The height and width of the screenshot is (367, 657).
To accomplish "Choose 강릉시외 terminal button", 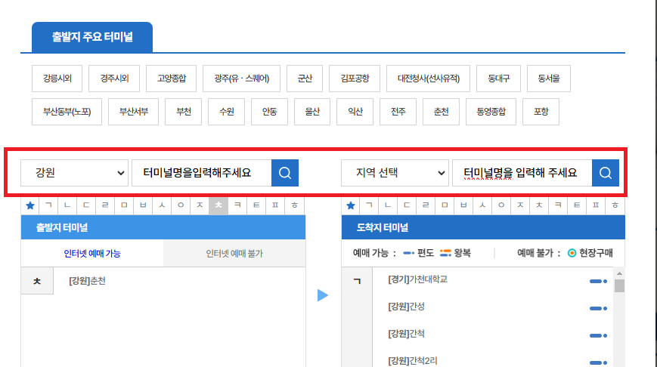I will pyautogui.click(x=57, y=79).
